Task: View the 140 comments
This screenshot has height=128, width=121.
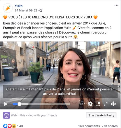Action: tap(89, 126)
